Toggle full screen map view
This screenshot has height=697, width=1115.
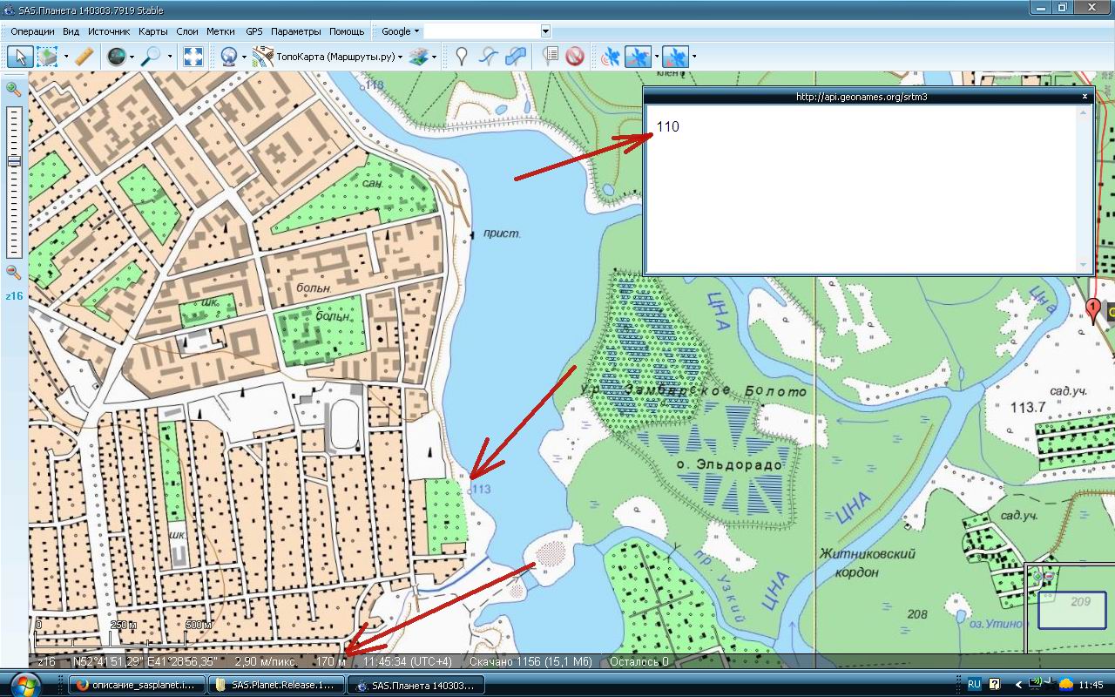(193, 57)
